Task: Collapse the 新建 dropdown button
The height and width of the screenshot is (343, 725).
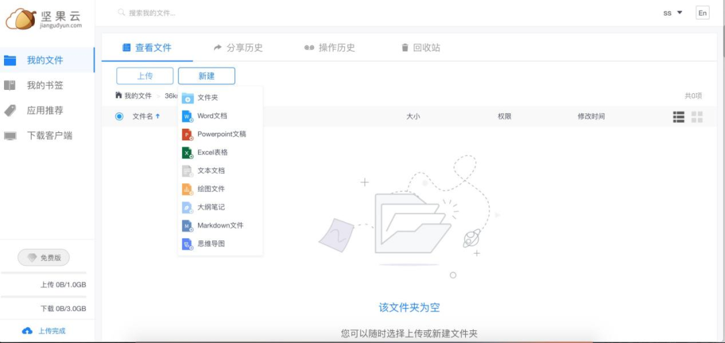Action: 206,76
